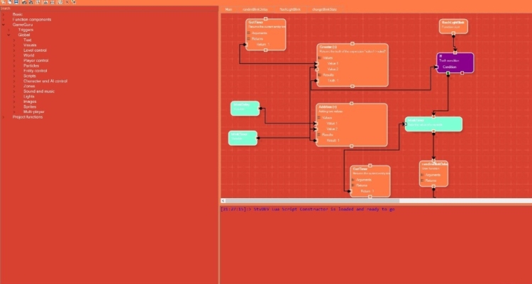This screenshot has height=284, width=532.
Task: Select the Visuals tree item
Action: pyautogui.click(x=30, y=45)
